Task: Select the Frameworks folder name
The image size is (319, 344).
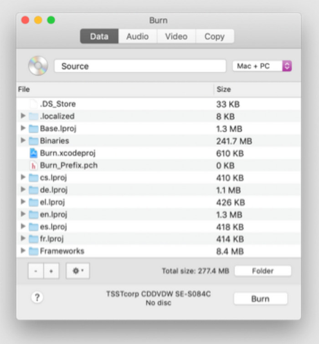Action: [62, 251]
